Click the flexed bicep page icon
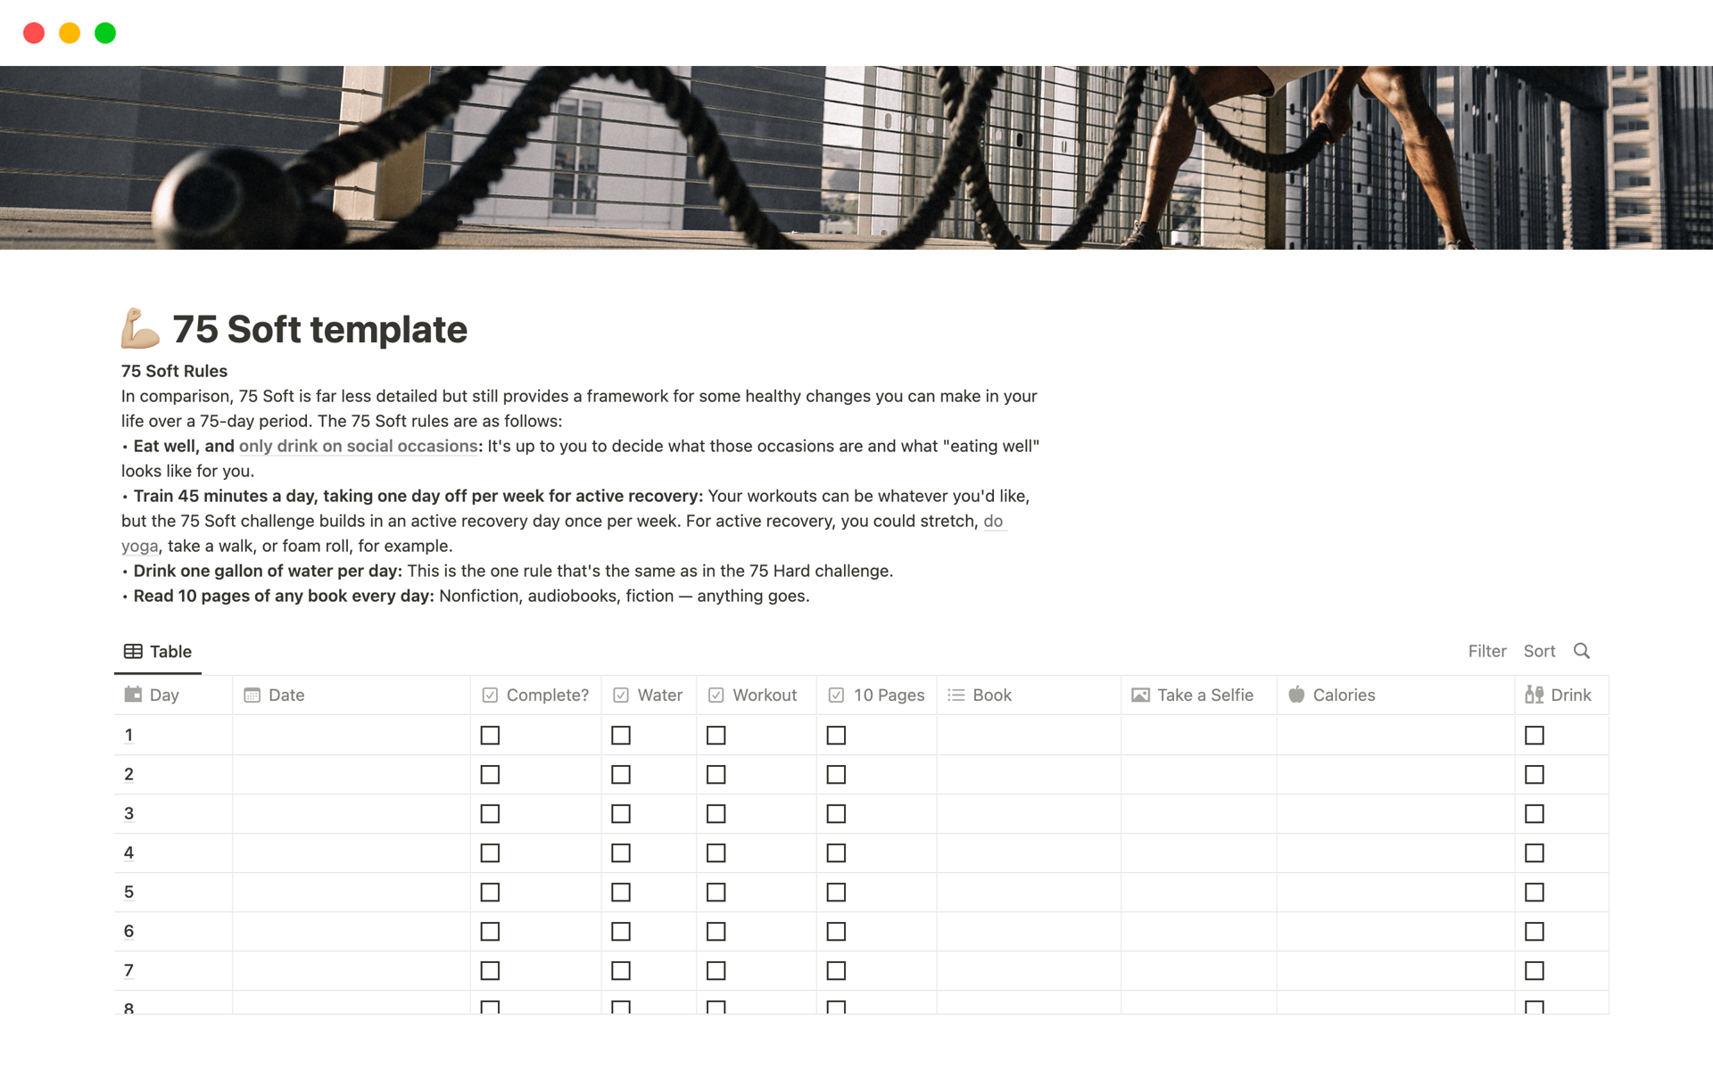This screenshot has width=1713, height=1070. (140, 328)
